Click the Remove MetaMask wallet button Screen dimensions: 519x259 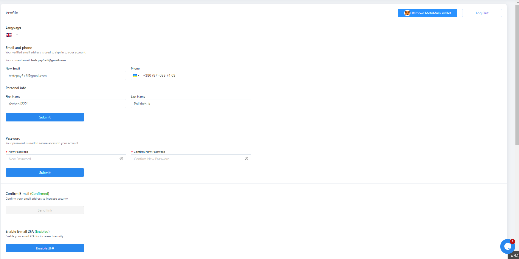[x=427, y=13]
